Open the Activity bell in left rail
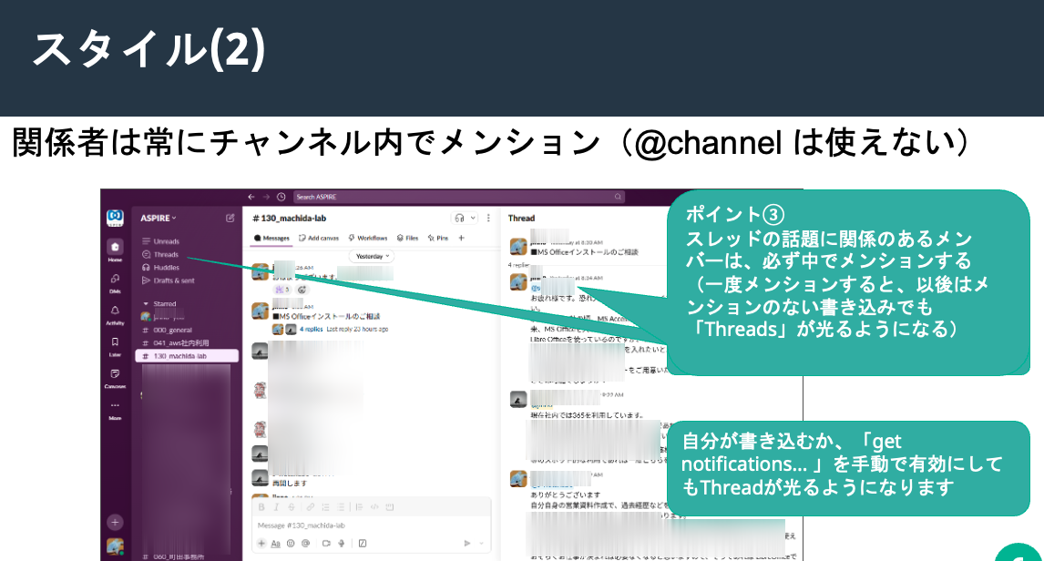The width and height of the screenshot is (1044, 561). point(115,314)
